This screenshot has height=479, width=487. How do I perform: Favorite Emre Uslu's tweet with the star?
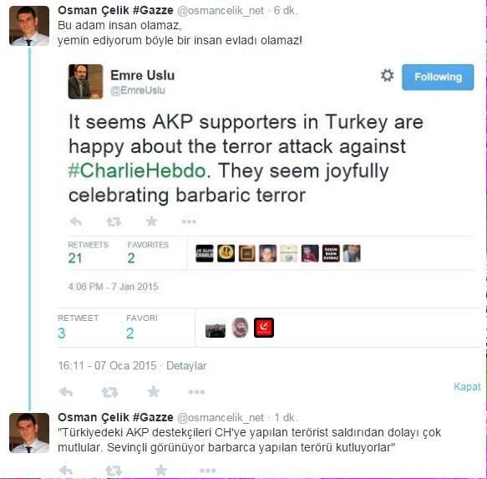click(151, 222)
